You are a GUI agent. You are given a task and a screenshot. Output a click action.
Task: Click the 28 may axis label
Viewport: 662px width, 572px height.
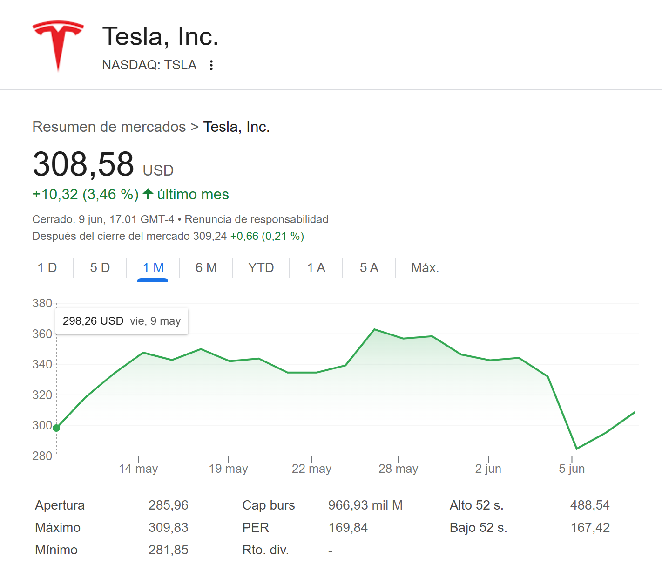[x=399, y=469]
